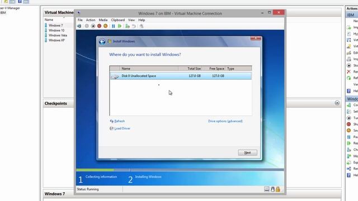Click the lock status icon in VM window
The image size is (358, 201).
[278, 189]
